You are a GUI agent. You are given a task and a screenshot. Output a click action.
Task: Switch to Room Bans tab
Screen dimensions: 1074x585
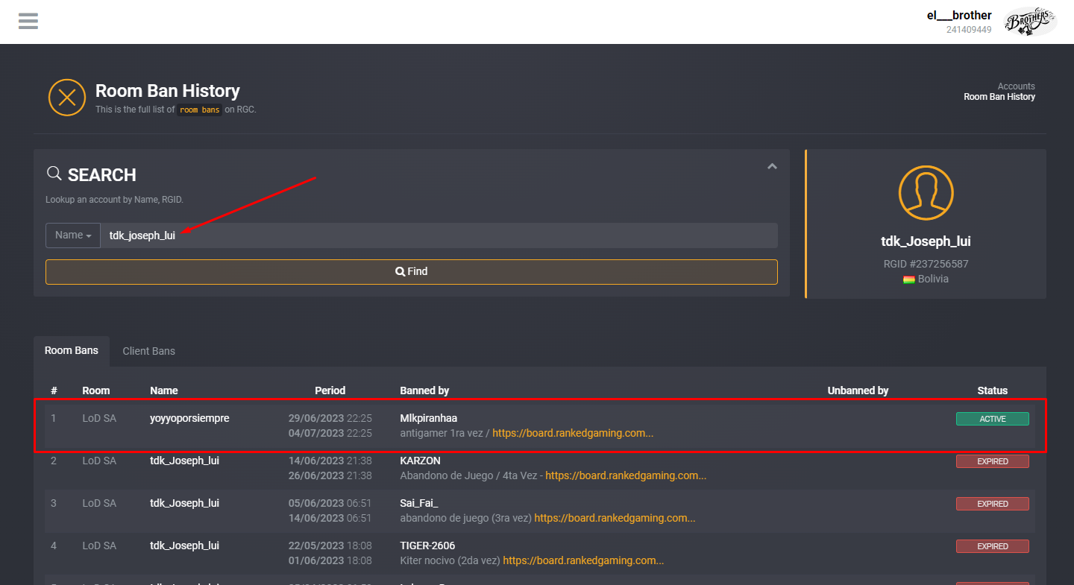(72, 350)
